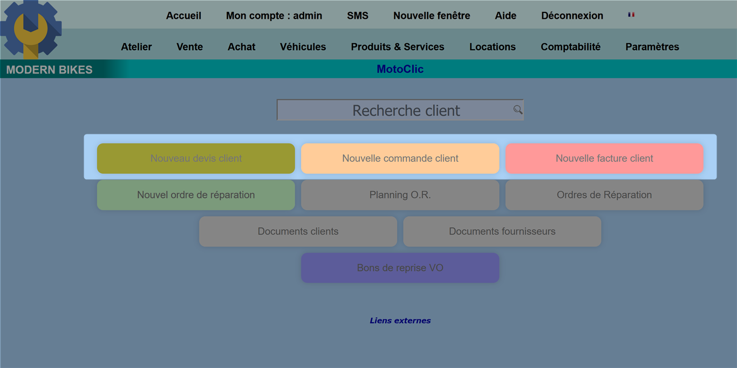Focus the Recherche client search field
This screenshot has height=368, width=737.
(400, 110)
